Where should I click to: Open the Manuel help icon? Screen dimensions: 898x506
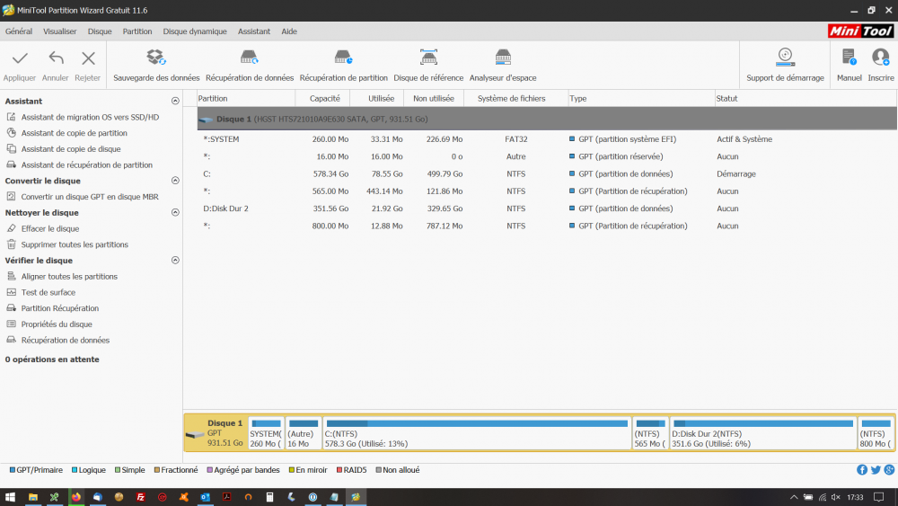pyautogui.click(x=849, y=58)
